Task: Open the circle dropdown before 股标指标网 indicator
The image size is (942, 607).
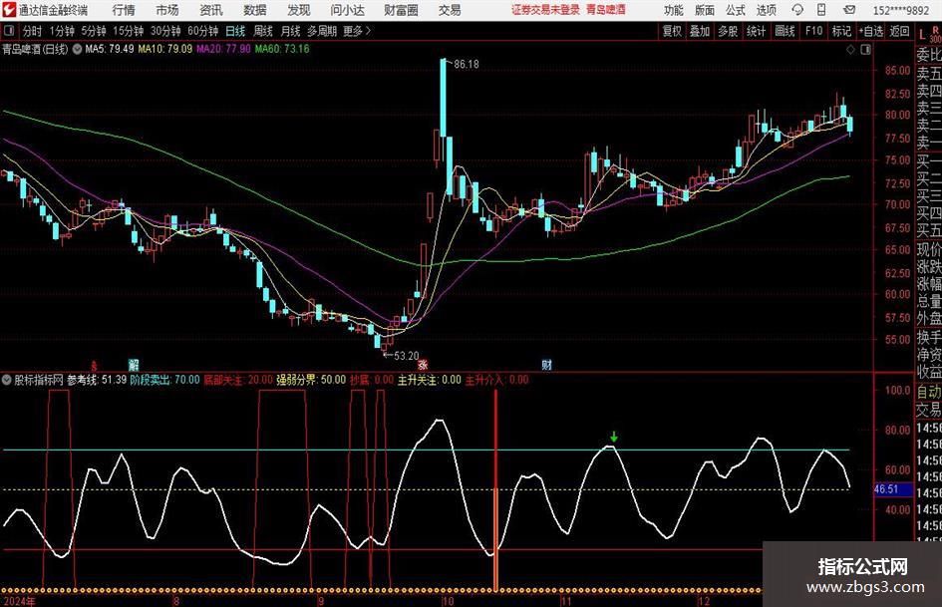Action: click(7, 380)
